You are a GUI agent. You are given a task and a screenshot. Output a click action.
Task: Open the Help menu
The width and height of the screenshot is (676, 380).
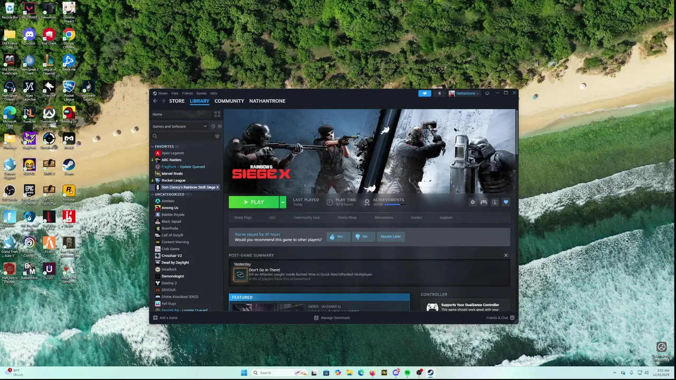[x=213, y=93]
